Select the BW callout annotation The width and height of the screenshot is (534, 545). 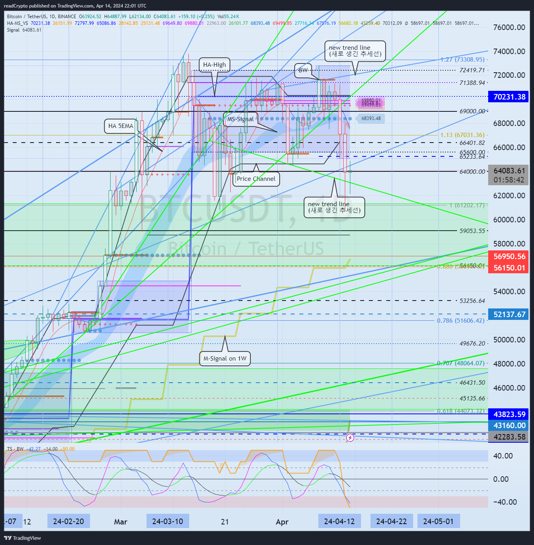[303, 70]
